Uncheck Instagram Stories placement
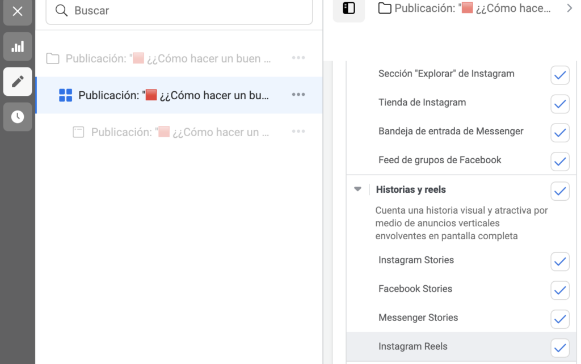 560,262
